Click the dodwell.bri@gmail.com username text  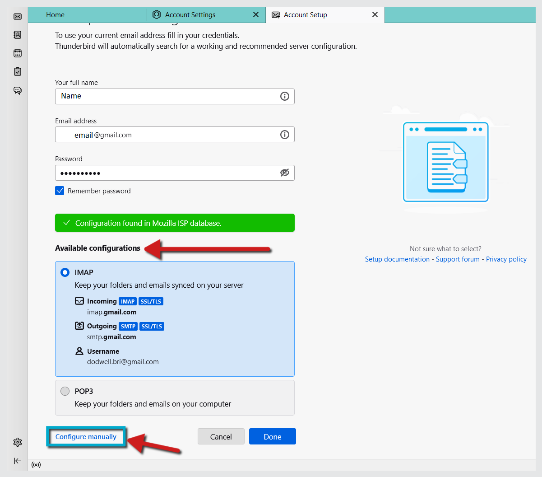click(x=123, y=362)
